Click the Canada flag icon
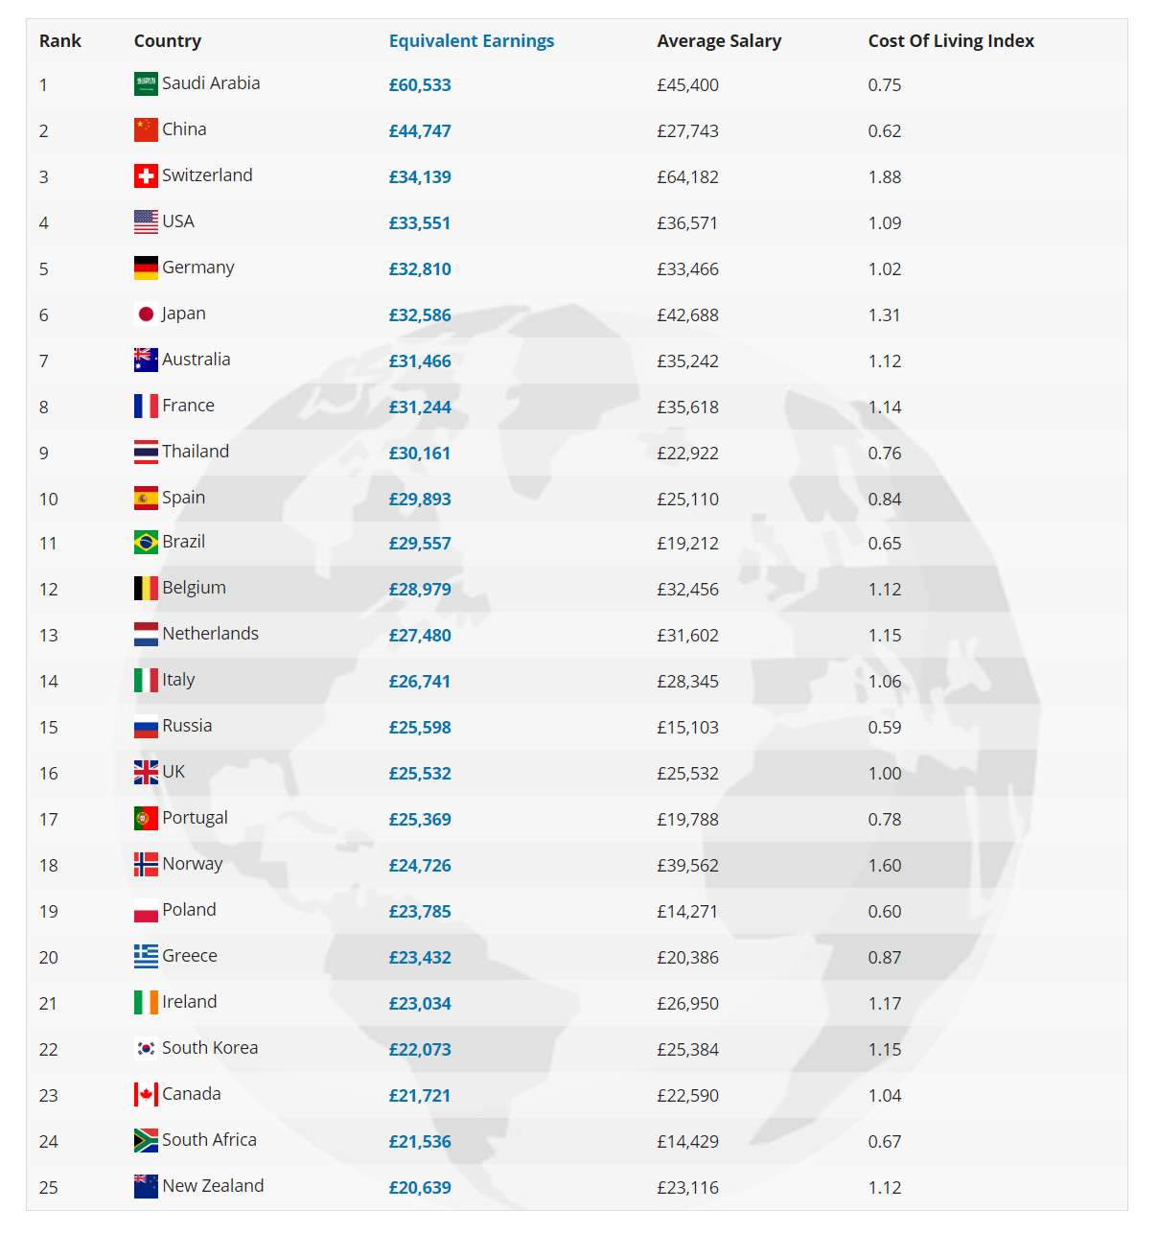Viewport: 1158px width, 1257px height. [x=146, y=1095]
